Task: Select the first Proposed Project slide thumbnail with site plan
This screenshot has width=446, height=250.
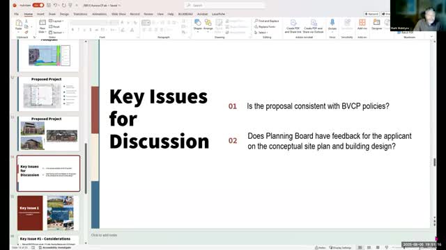Action: pyautogui.click(x=48, y=94)
